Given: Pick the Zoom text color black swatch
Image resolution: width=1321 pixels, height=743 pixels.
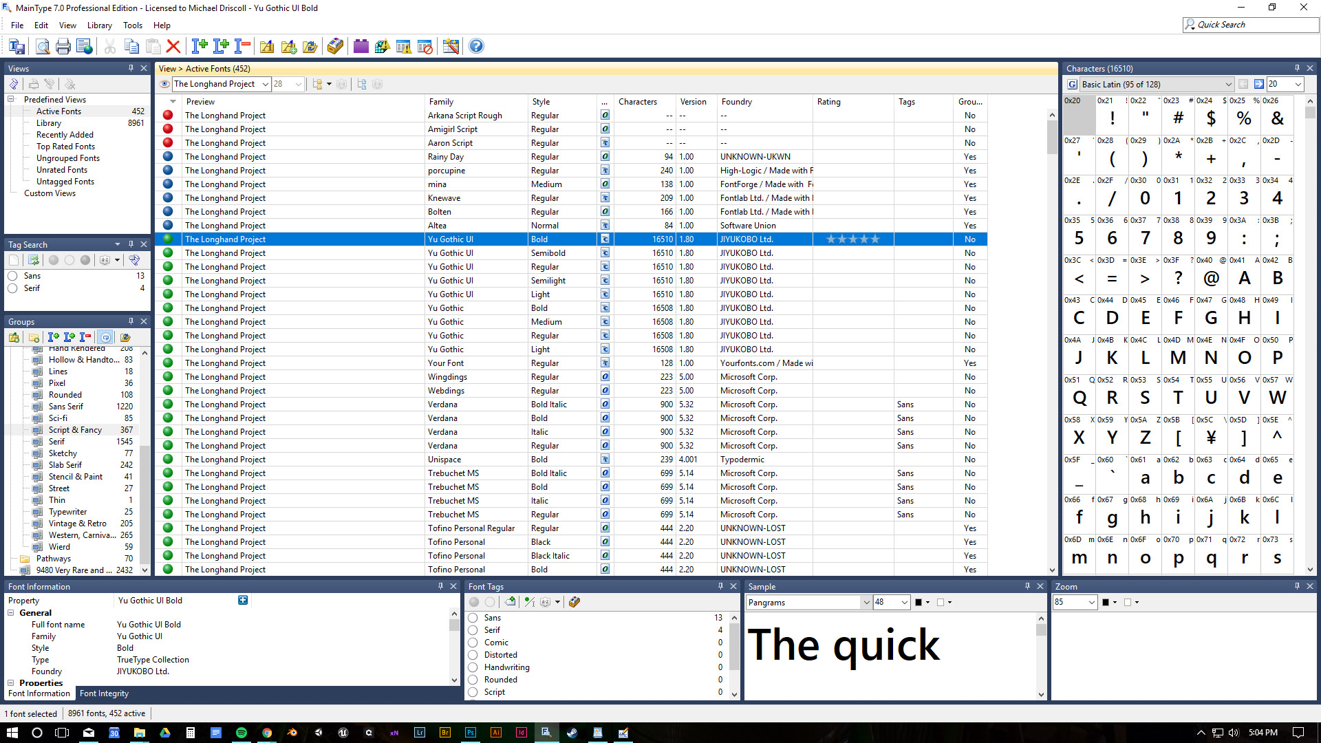Looking at the screenshot, I should (1106, 602).
